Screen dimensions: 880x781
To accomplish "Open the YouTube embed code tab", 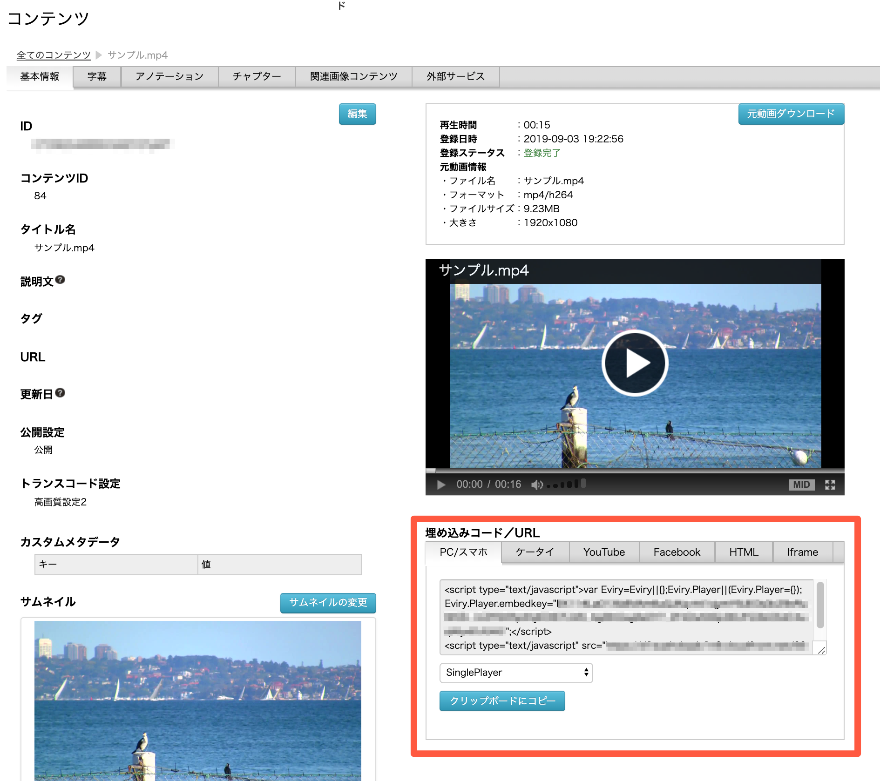I will 603,552.
